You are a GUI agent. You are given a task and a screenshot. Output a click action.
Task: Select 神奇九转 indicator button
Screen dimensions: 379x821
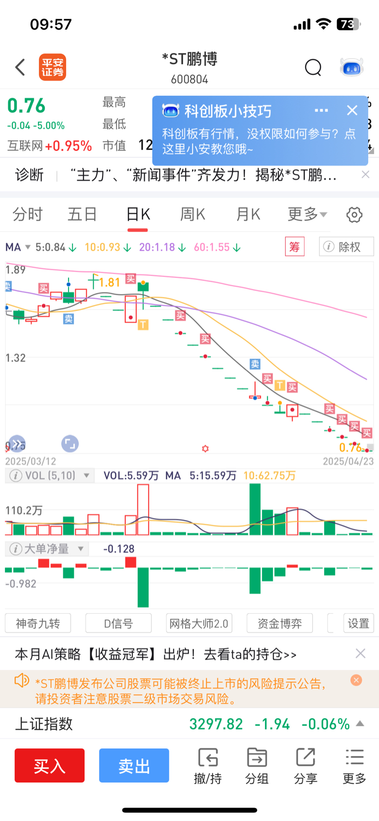38,623
